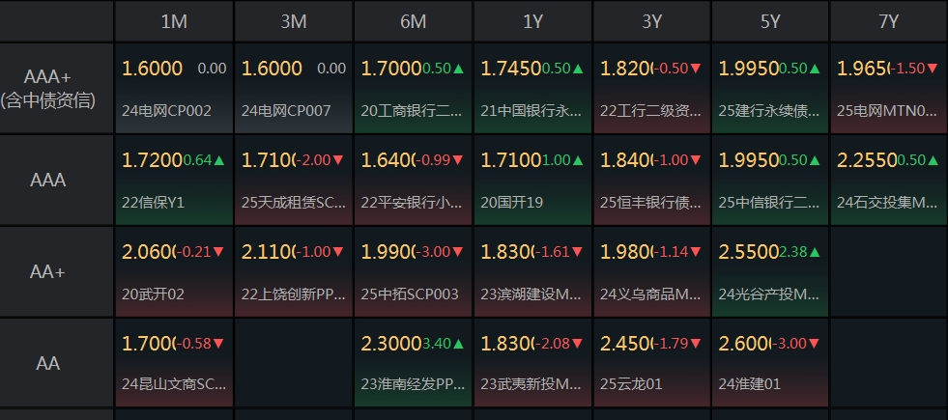The height and width of the screenshot is (420, 948).
Task: Click the green up arrow in AA 6M cell
Action: pos(458,344)
